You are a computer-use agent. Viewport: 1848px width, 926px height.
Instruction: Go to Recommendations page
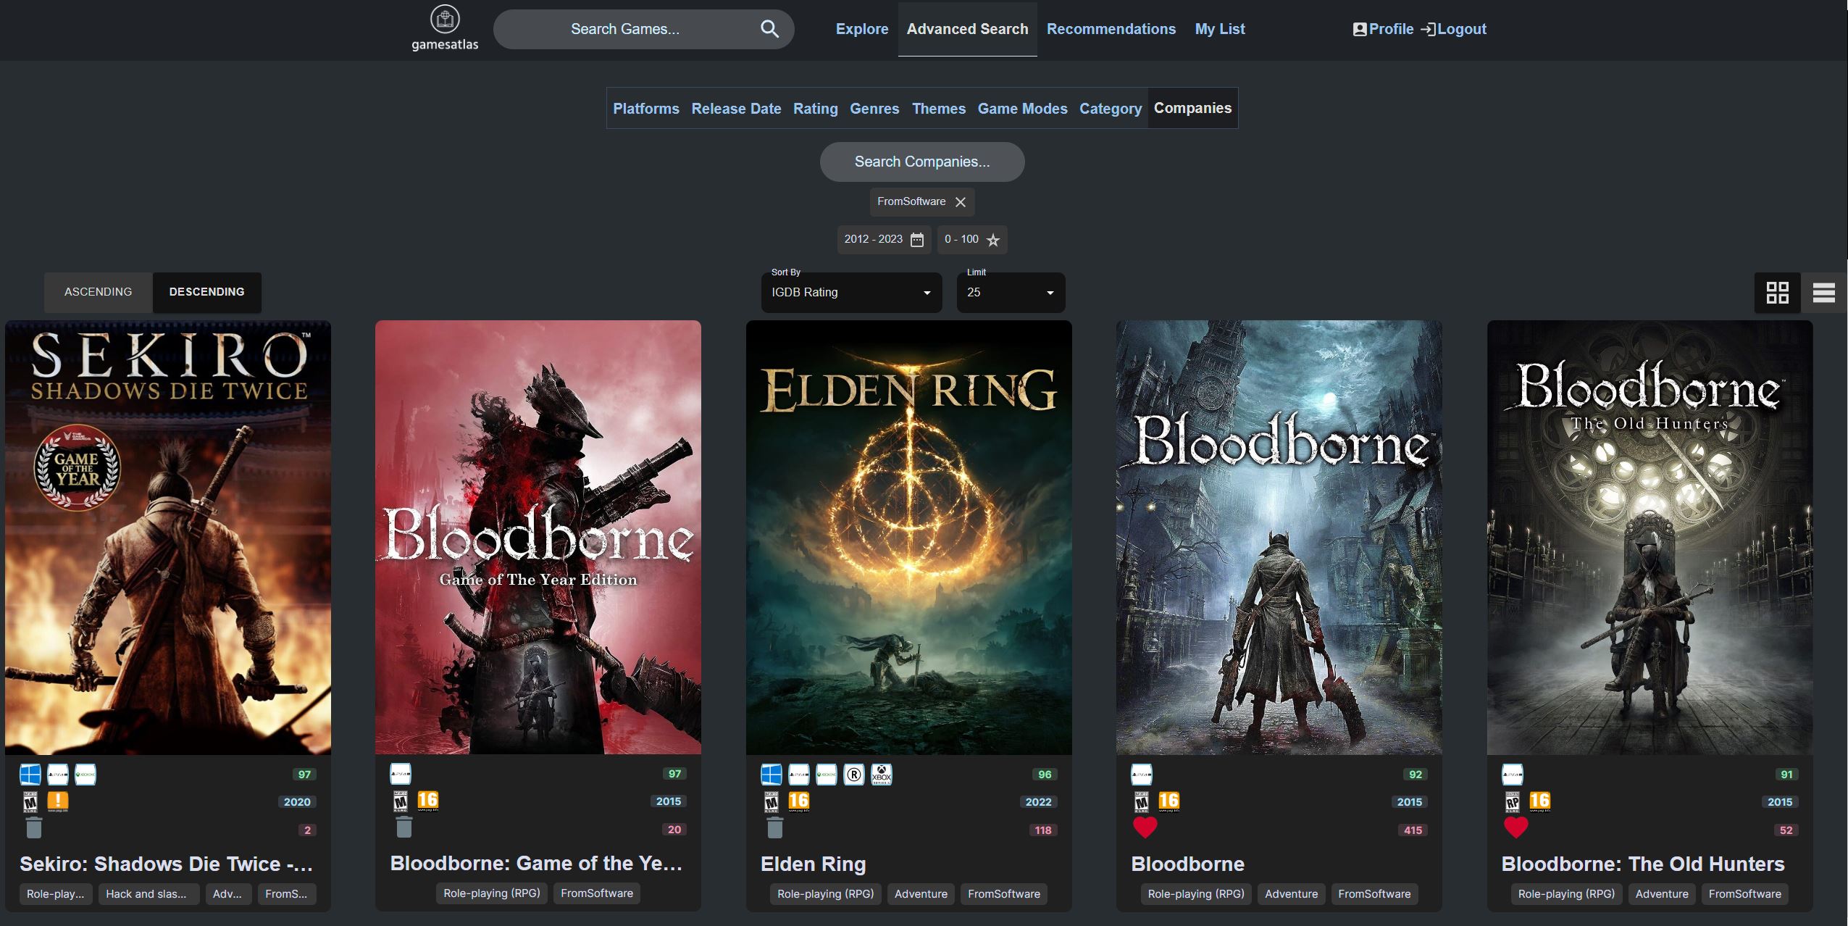click(x=1111, y=29)
